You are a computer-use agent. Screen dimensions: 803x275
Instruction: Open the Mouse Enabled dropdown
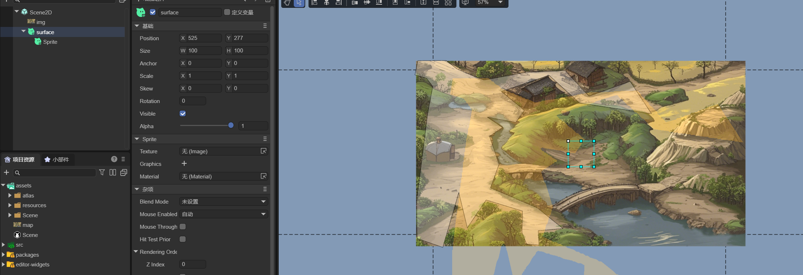224,214
